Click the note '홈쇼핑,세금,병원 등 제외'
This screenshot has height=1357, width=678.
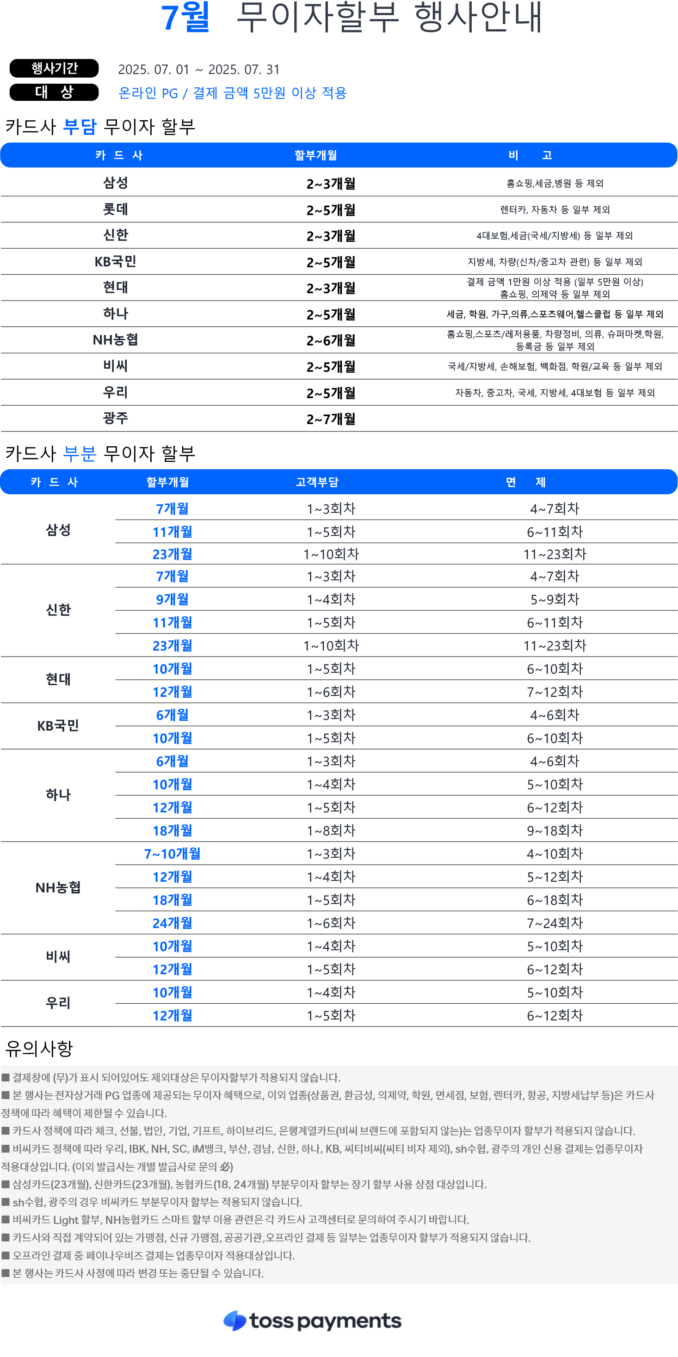pos(555,183)
